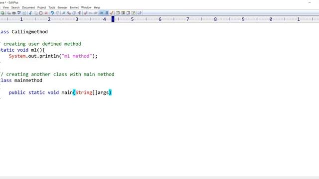Click the Find magnifier icon
The width and height of the screenshot is (319, 179).
pos(63,13)
